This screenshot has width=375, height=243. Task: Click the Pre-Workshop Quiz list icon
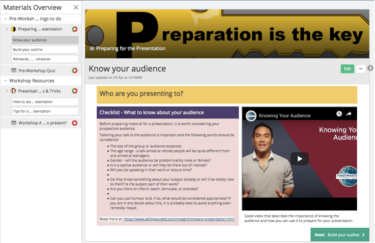tap(14, 70)
